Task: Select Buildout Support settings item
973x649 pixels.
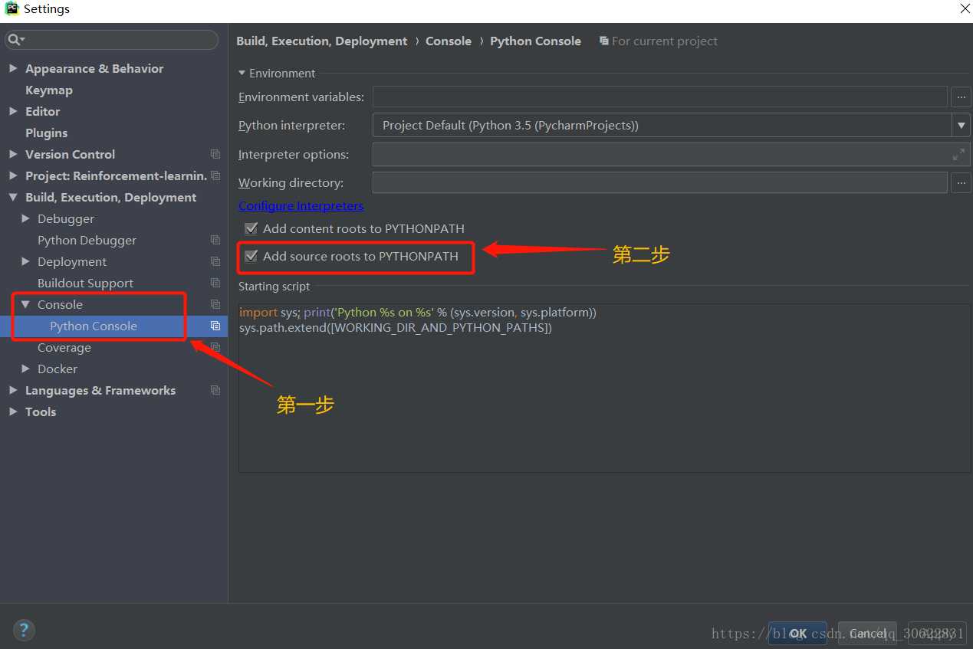Action: click(85, 283)
